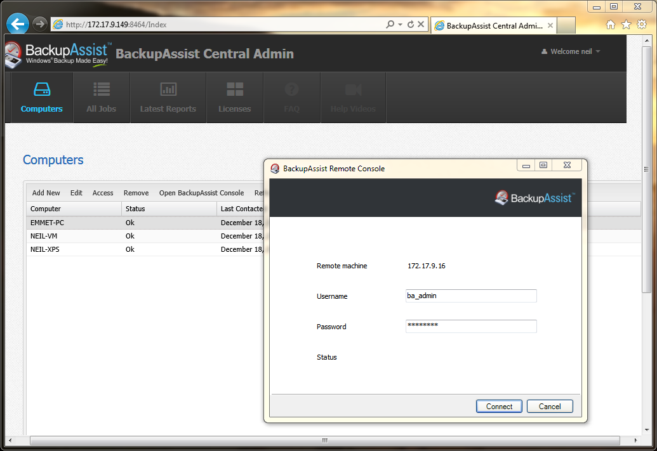Image resolution: width=657 pixels, height=451 pixels.
Task: Click the Password input field
Action: tap(471, 326)
